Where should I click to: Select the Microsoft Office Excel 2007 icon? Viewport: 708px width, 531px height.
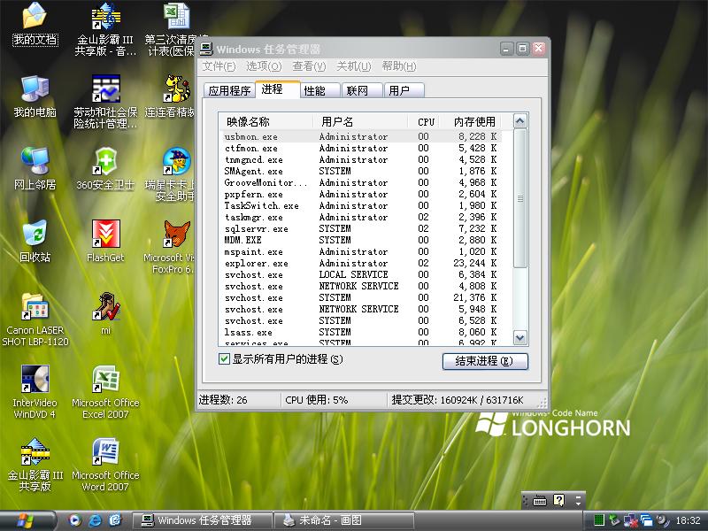point(105,381)
